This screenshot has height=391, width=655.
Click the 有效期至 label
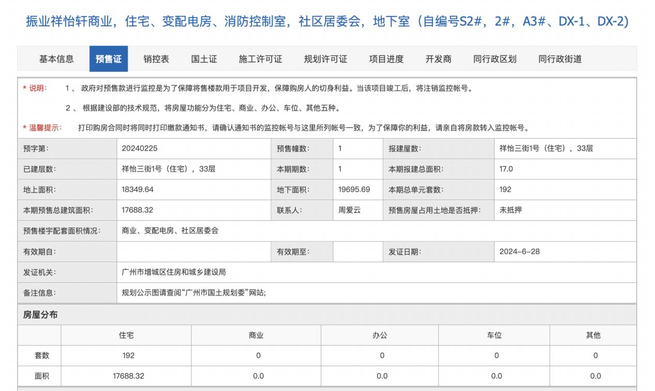[x=293, y=252]
